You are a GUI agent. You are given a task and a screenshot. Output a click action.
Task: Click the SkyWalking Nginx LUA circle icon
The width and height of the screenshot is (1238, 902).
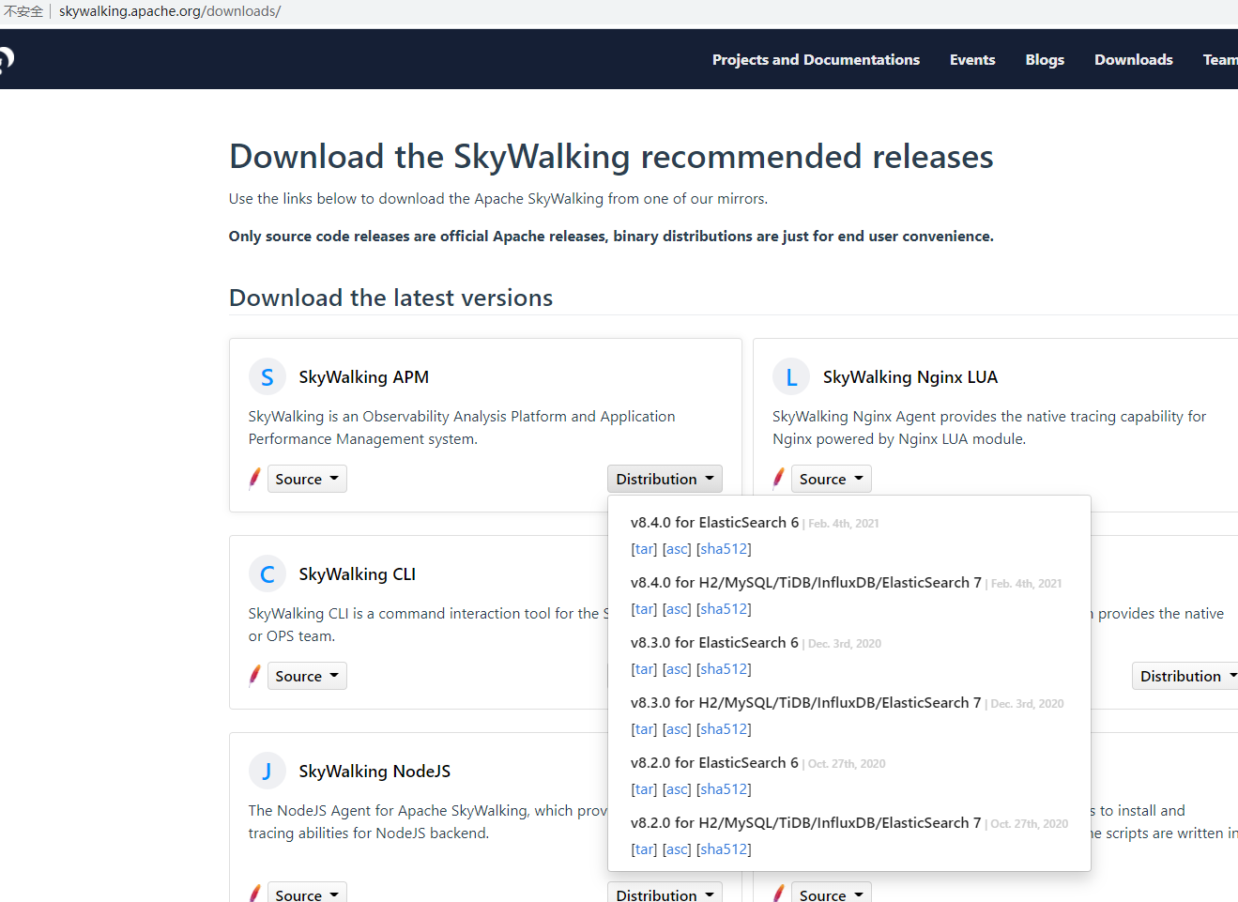[791, 375]
